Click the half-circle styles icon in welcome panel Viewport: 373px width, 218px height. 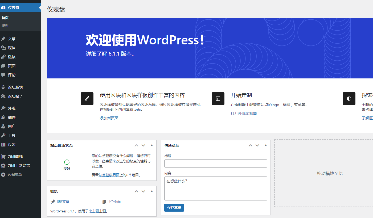tap(349, 99)
